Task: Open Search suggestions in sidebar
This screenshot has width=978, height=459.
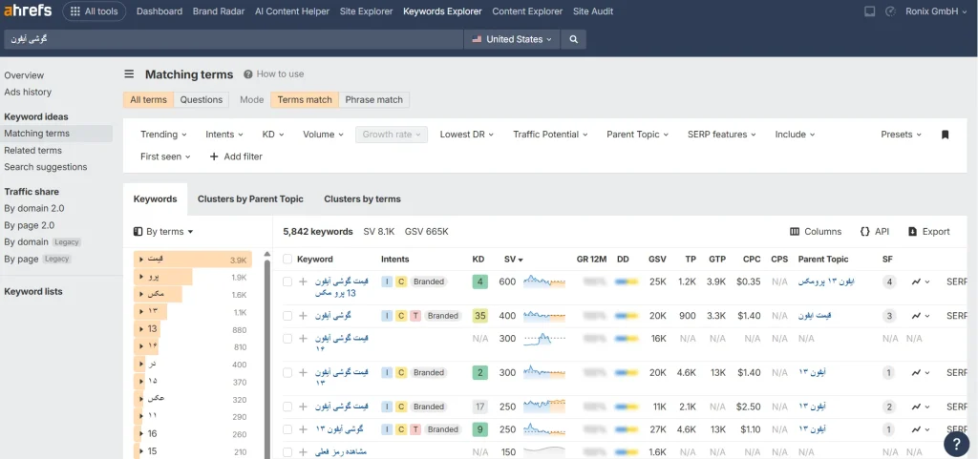Action: point(46,167)
